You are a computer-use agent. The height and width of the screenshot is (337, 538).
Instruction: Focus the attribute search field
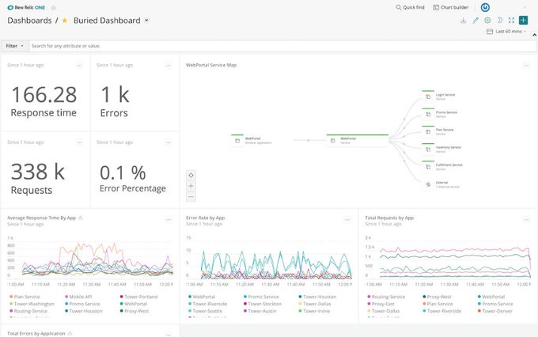click(282, 46)
